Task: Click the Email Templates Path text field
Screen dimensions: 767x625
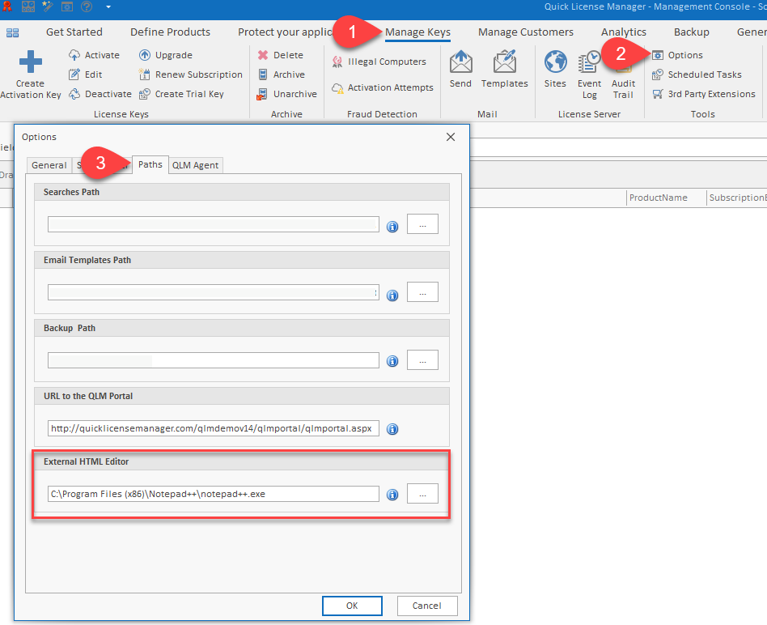Action: (214, 292)
